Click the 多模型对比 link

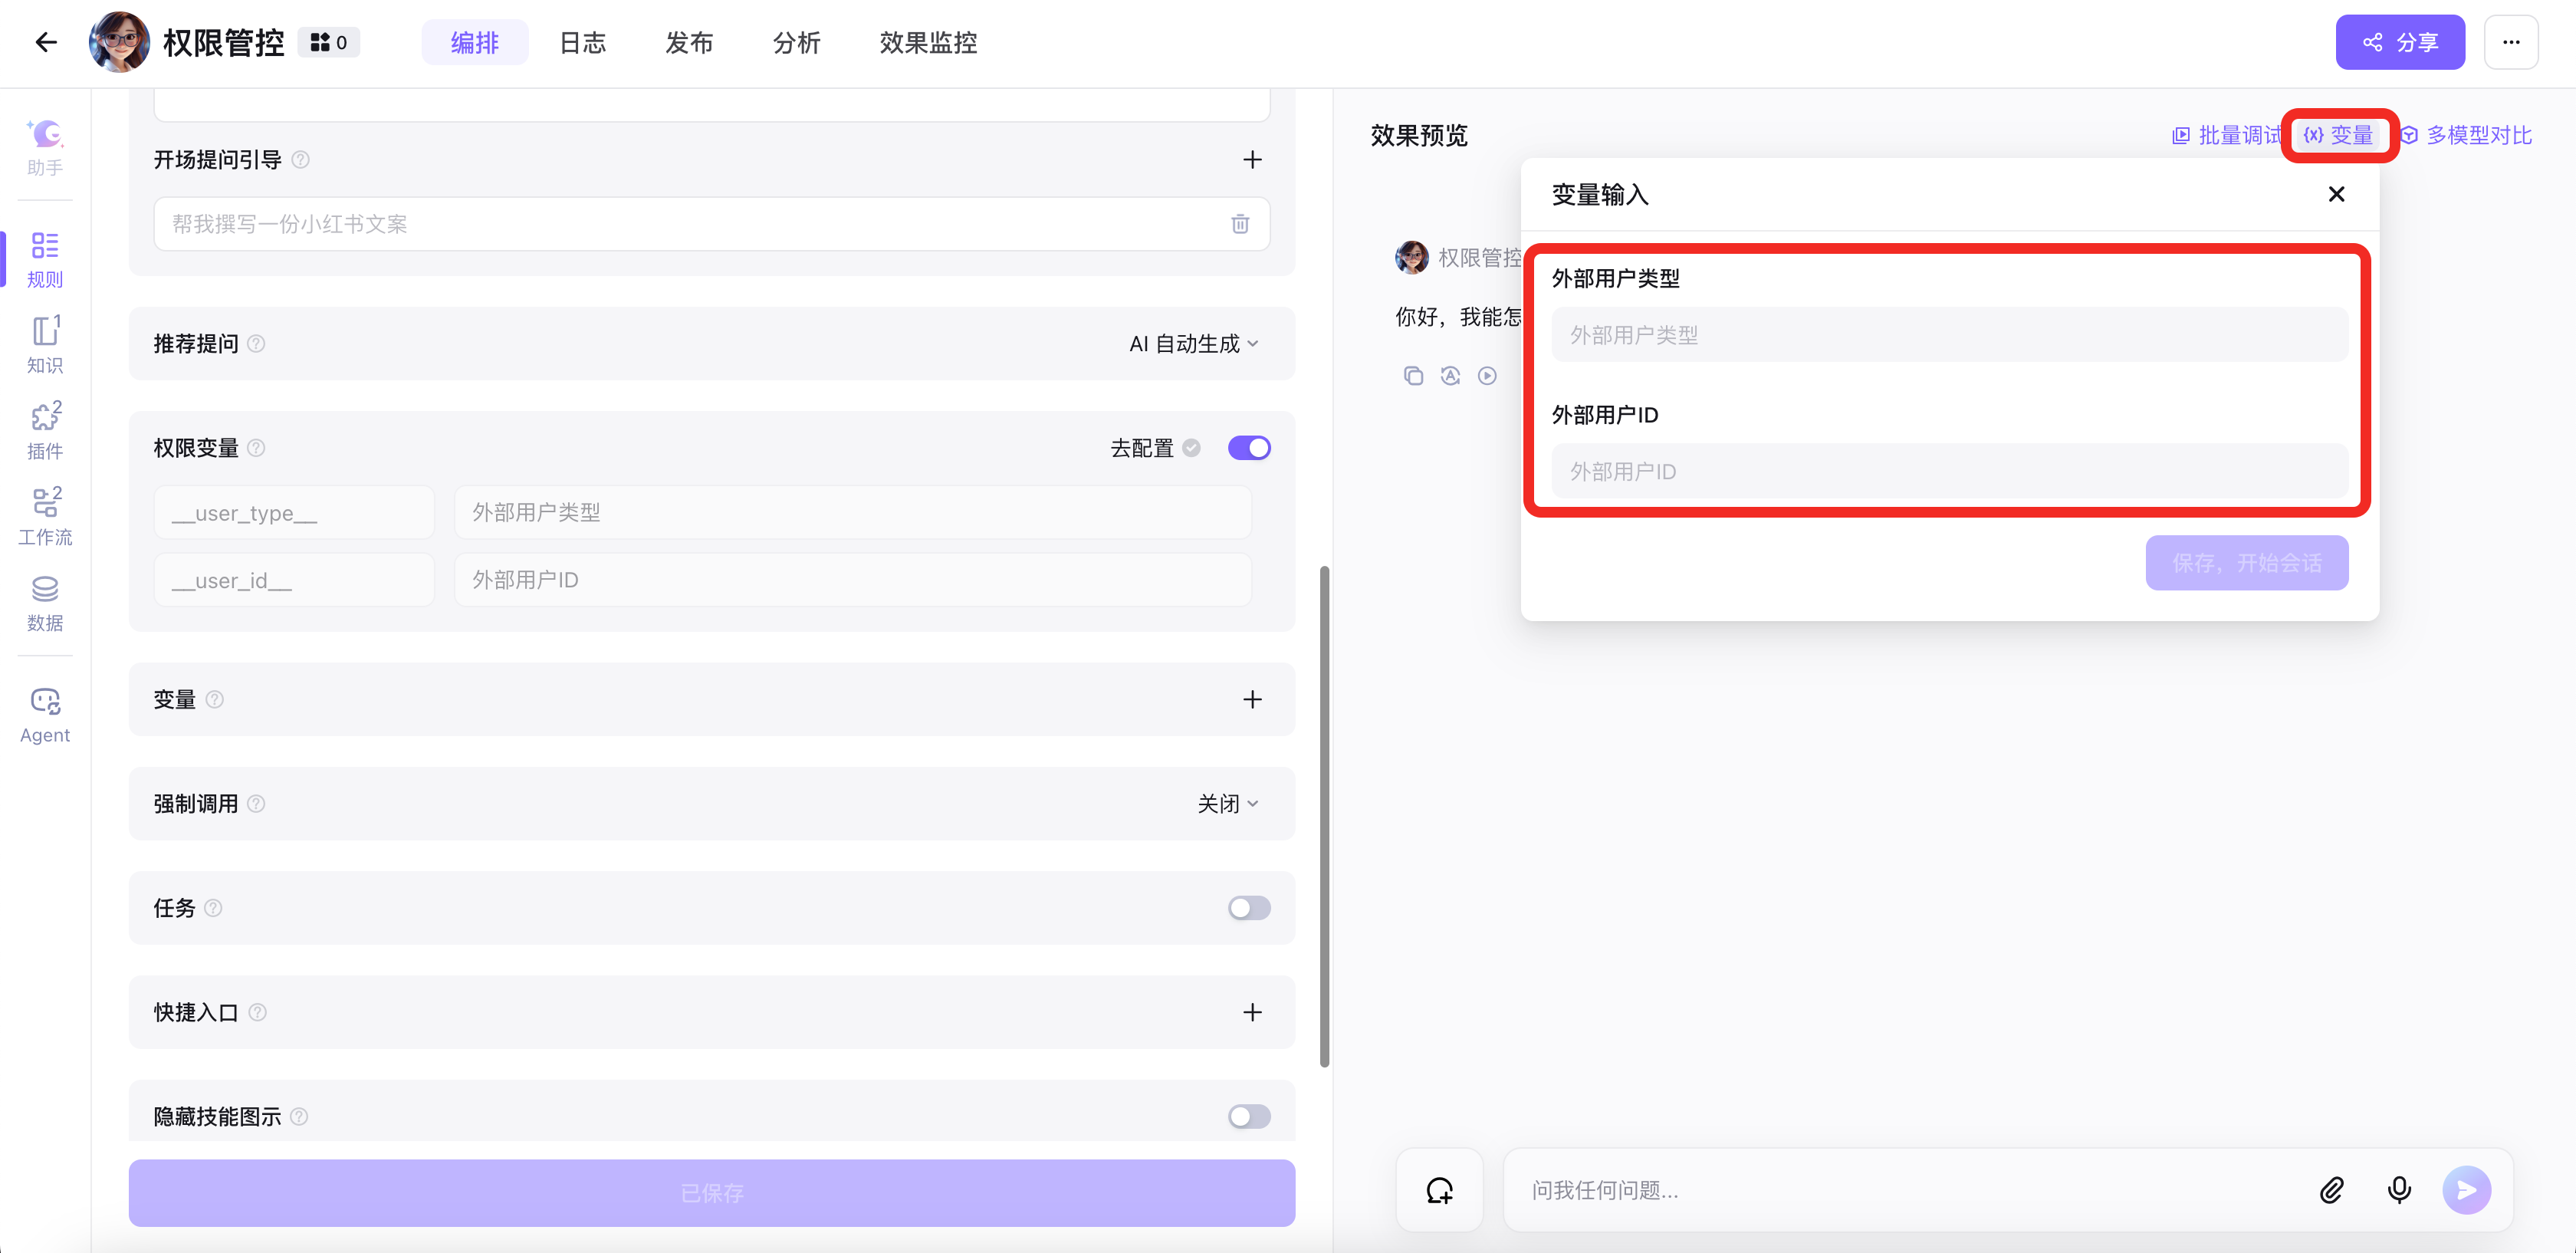click(x=2466, y=136)
